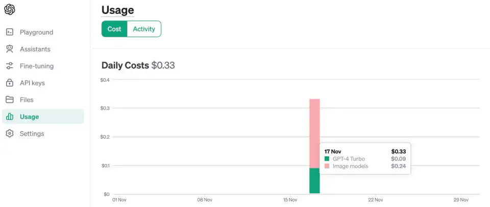Click the Assistants robot icon
The width and height of the screenshot is (490, 207).
[x=10, y=49]
